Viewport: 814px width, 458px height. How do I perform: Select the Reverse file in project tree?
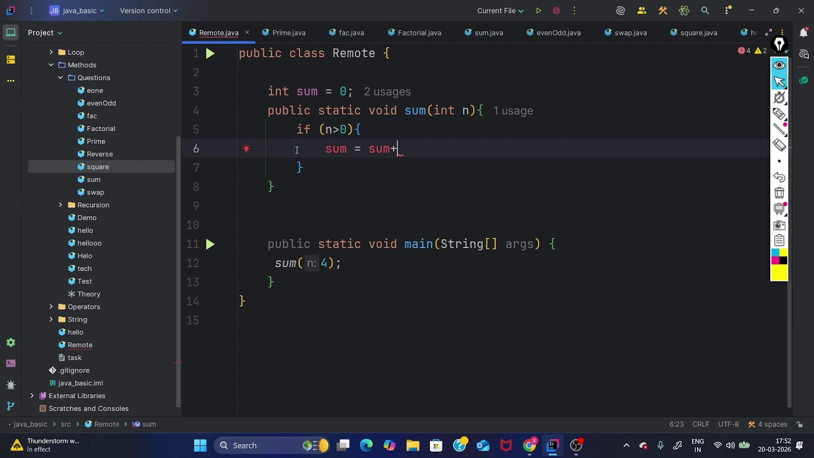pyautogui.click(x=100, y=154)
